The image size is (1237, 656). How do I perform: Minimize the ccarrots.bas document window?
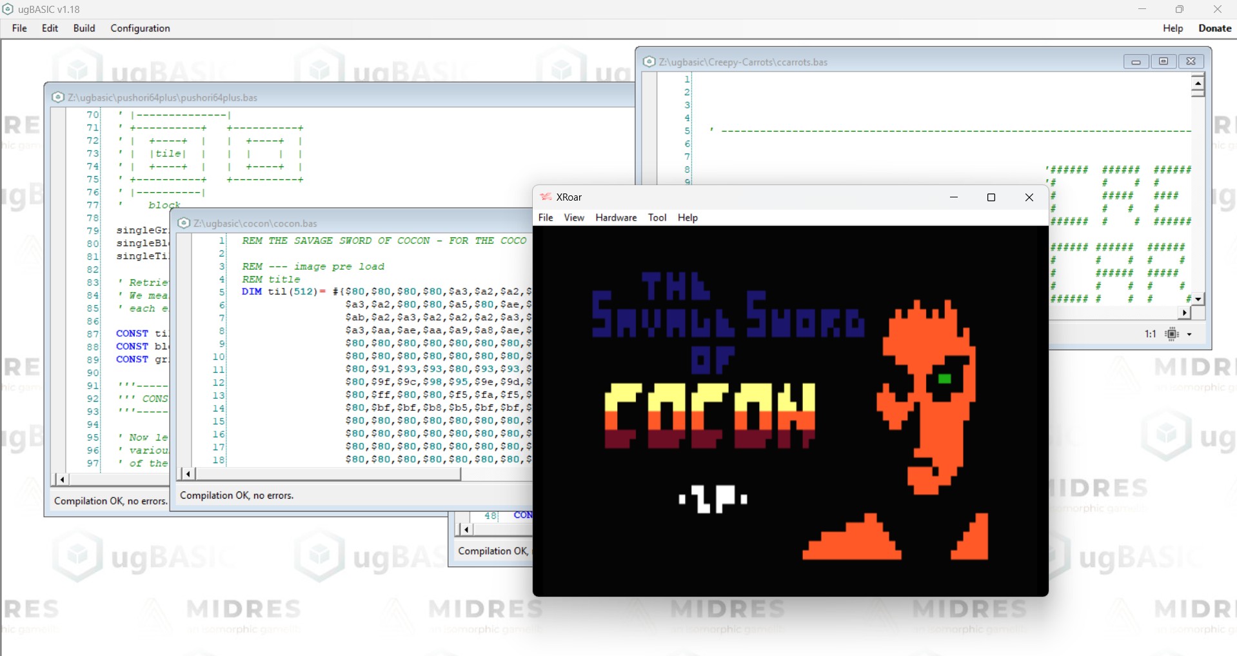(1136, 61)
